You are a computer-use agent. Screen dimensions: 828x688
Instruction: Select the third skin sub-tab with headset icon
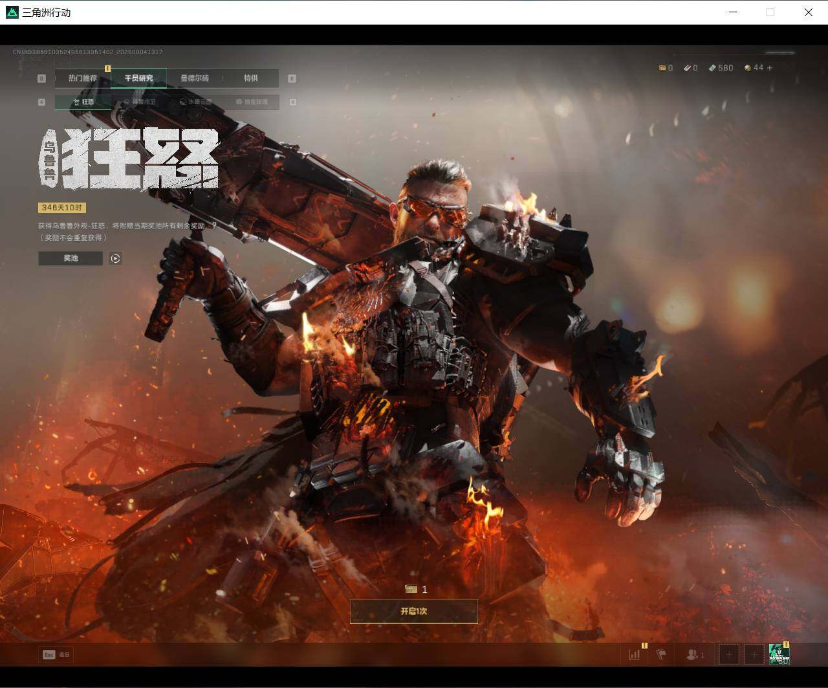195,102
